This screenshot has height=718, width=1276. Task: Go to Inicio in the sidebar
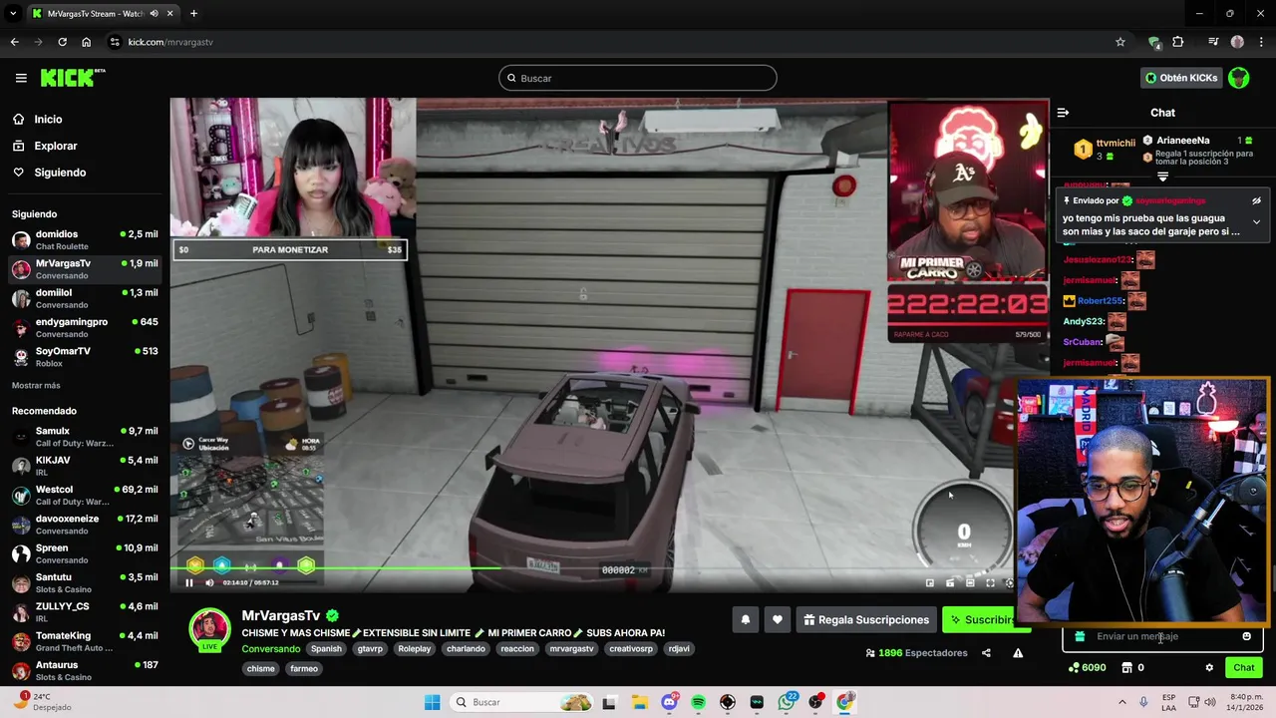[x=48, y=119]
